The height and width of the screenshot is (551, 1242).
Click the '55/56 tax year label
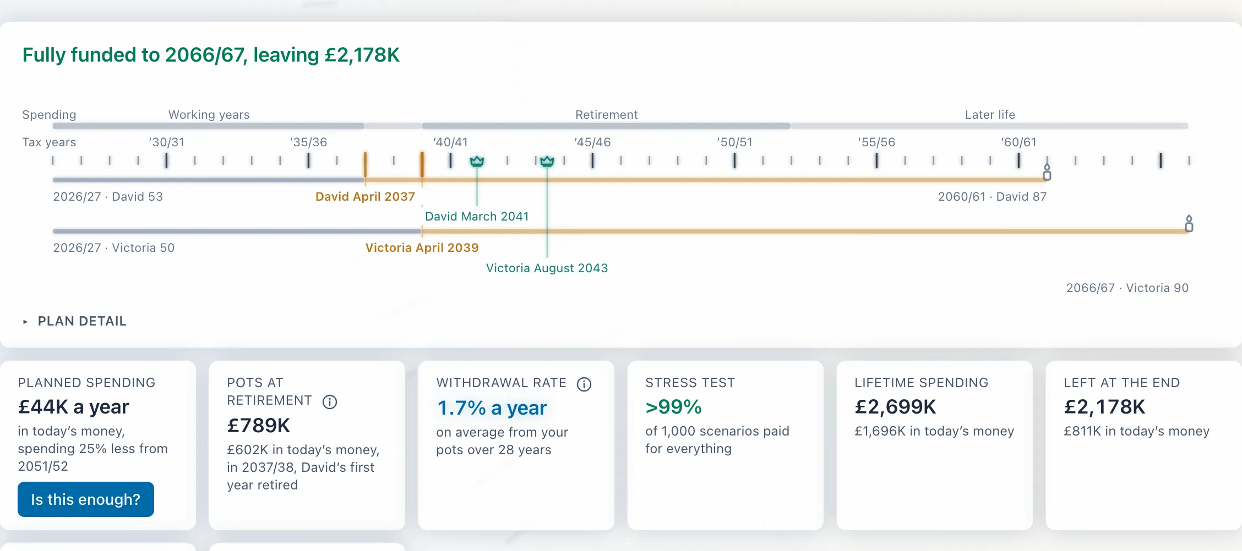(876, 142)
